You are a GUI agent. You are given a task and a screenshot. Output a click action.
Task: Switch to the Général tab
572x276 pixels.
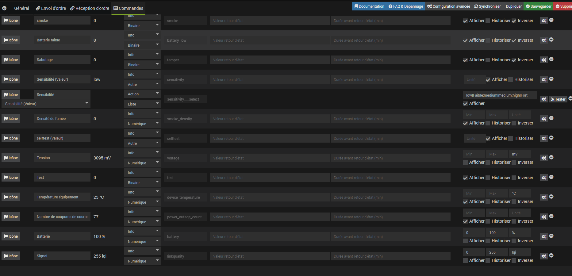[21, 8]
